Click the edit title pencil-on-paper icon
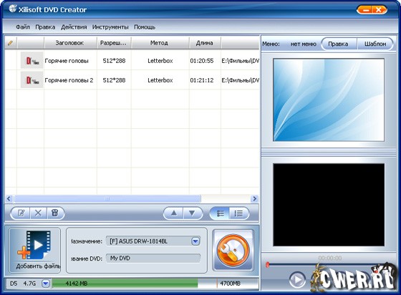 tap(21, 213)
